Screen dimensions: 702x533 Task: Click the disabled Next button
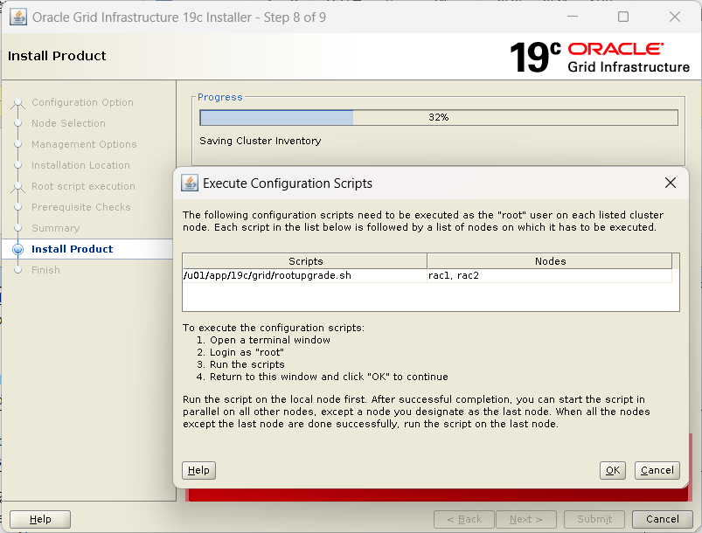(x=526, y=519)
